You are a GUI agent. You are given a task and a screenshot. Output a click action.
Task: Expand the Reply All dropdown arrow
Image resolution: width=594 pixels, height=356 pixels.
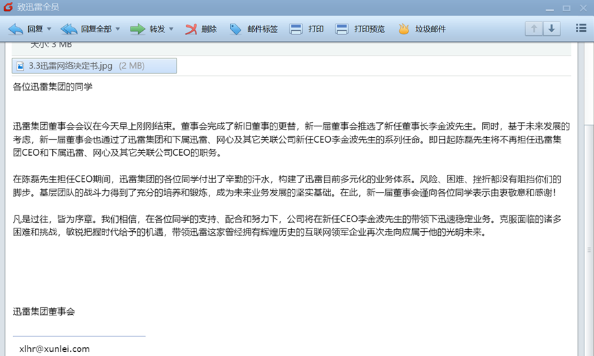[117, 29]
